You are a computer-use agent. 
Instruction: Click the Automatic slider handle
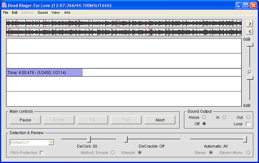click(x=245, y=139)
